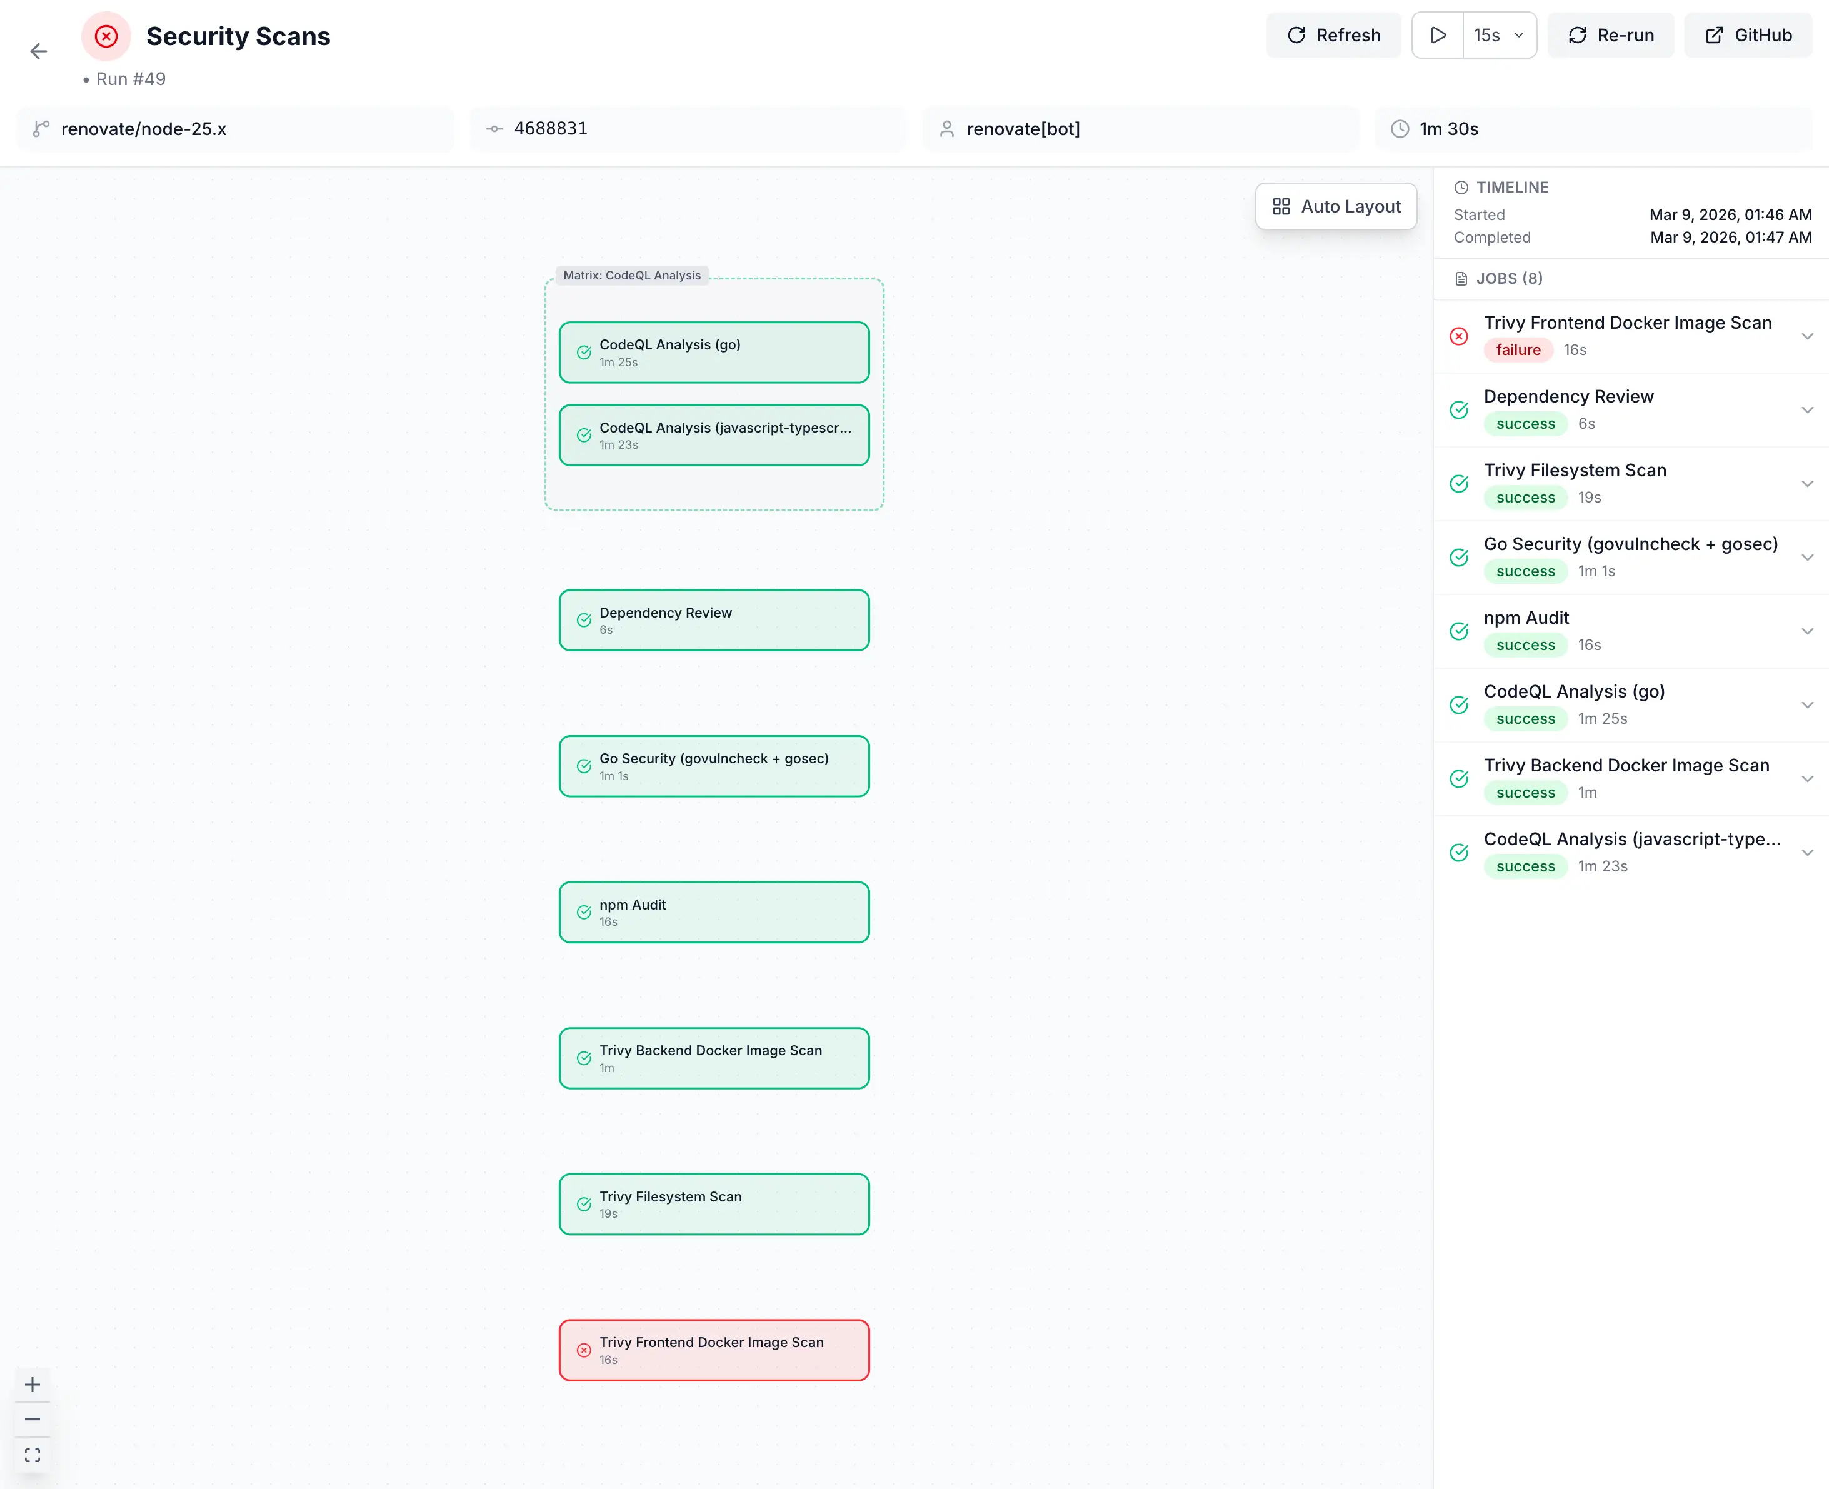Click the 1m 1s duration of Go Security job
Image resolution: width=1829 pixels, height=1489 pixels.
coord(1596,571)
